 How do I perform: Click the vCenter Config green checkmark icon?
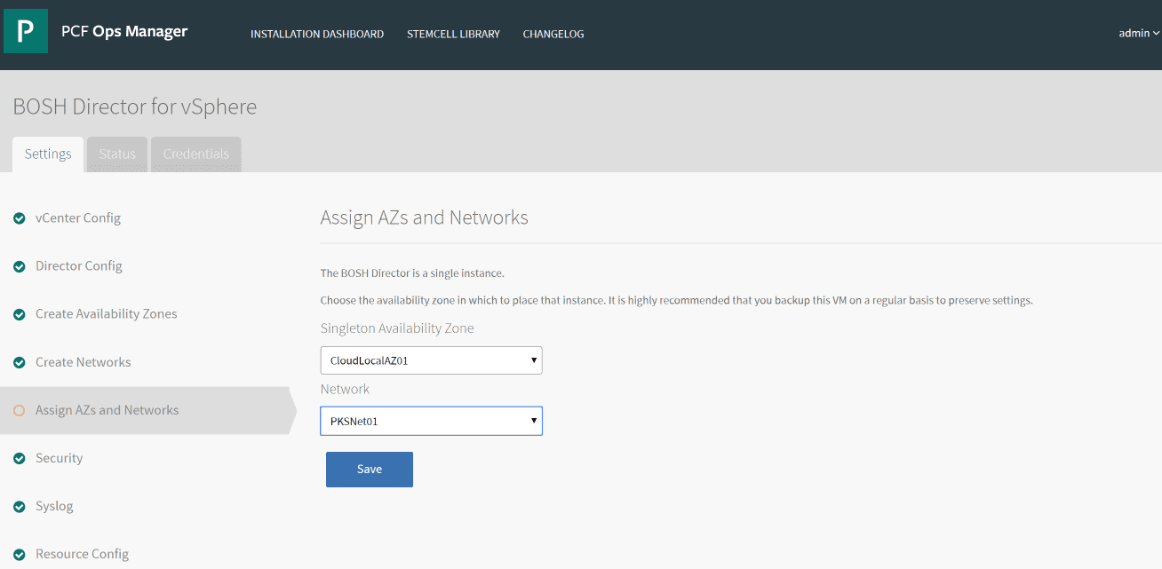pos(20,218)
